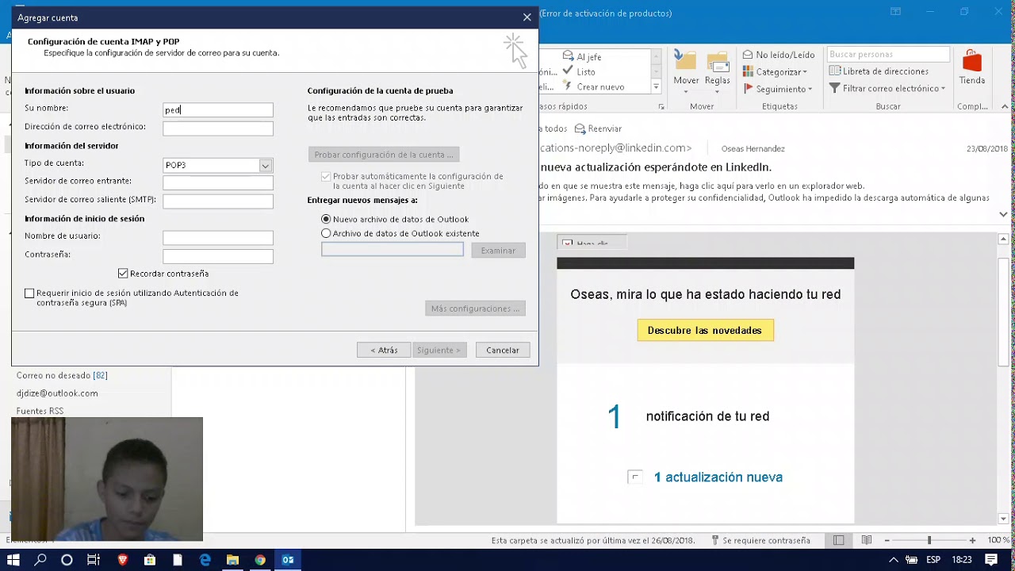This screenshot has height=571, width=1015.
Task: Switch to reading view in status bar
Action: coord(867,540)
